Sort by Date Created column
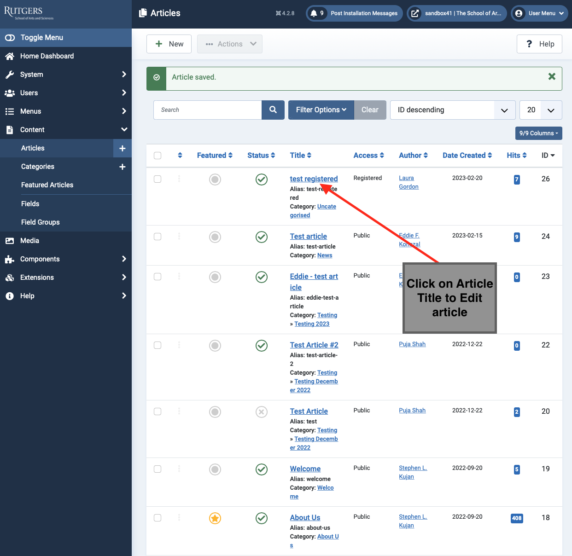Screen dimensions: 572x556 coord(467,156)
